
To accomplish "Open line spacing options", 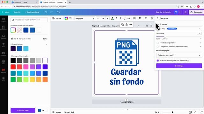I will point(146,18).
